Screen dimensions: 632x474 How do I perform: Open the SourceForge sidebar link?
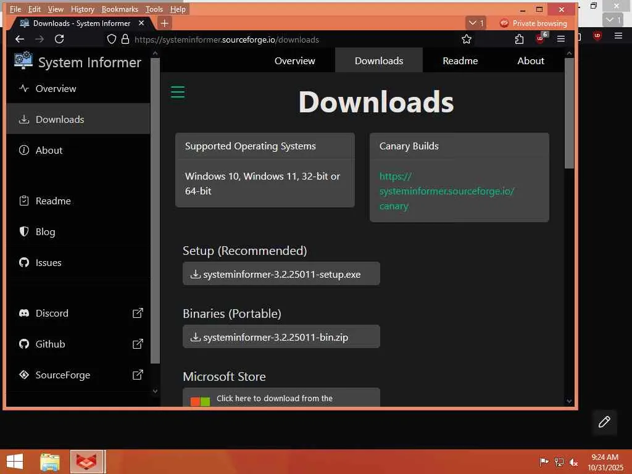coord(78,375)
